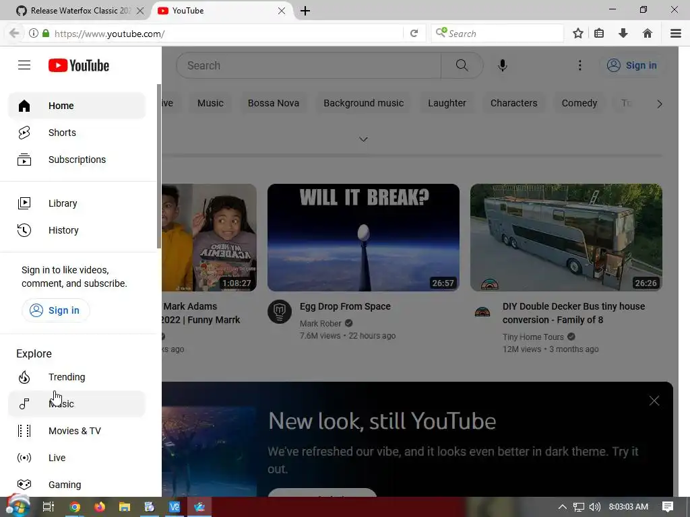Open Gaming under Explore
690x517 pixels.
point(77,485)
